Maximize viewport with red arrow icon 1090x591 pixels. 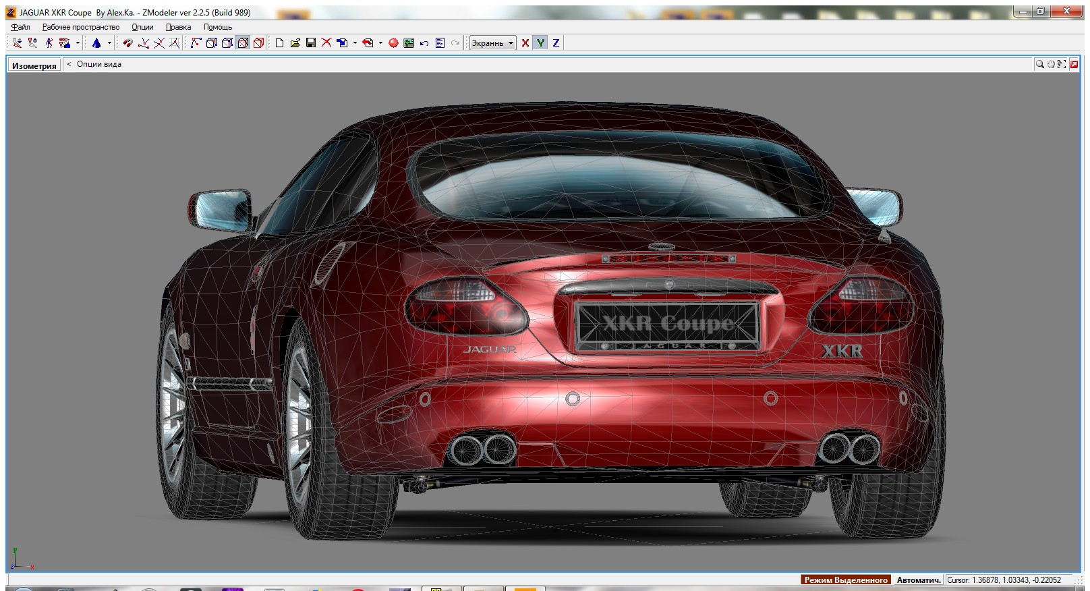1074,64
